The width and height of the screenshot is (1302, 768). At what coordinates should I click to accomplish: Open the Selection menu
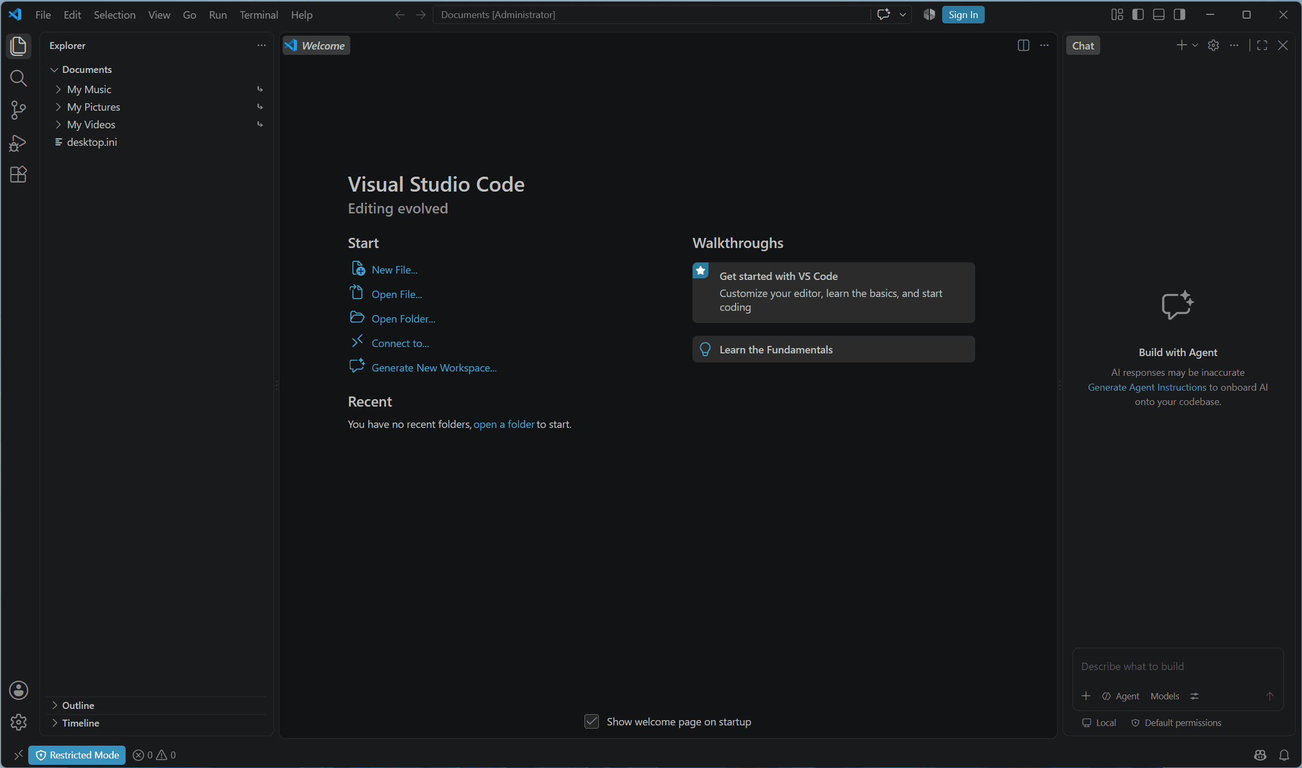[x=114, y=15]
